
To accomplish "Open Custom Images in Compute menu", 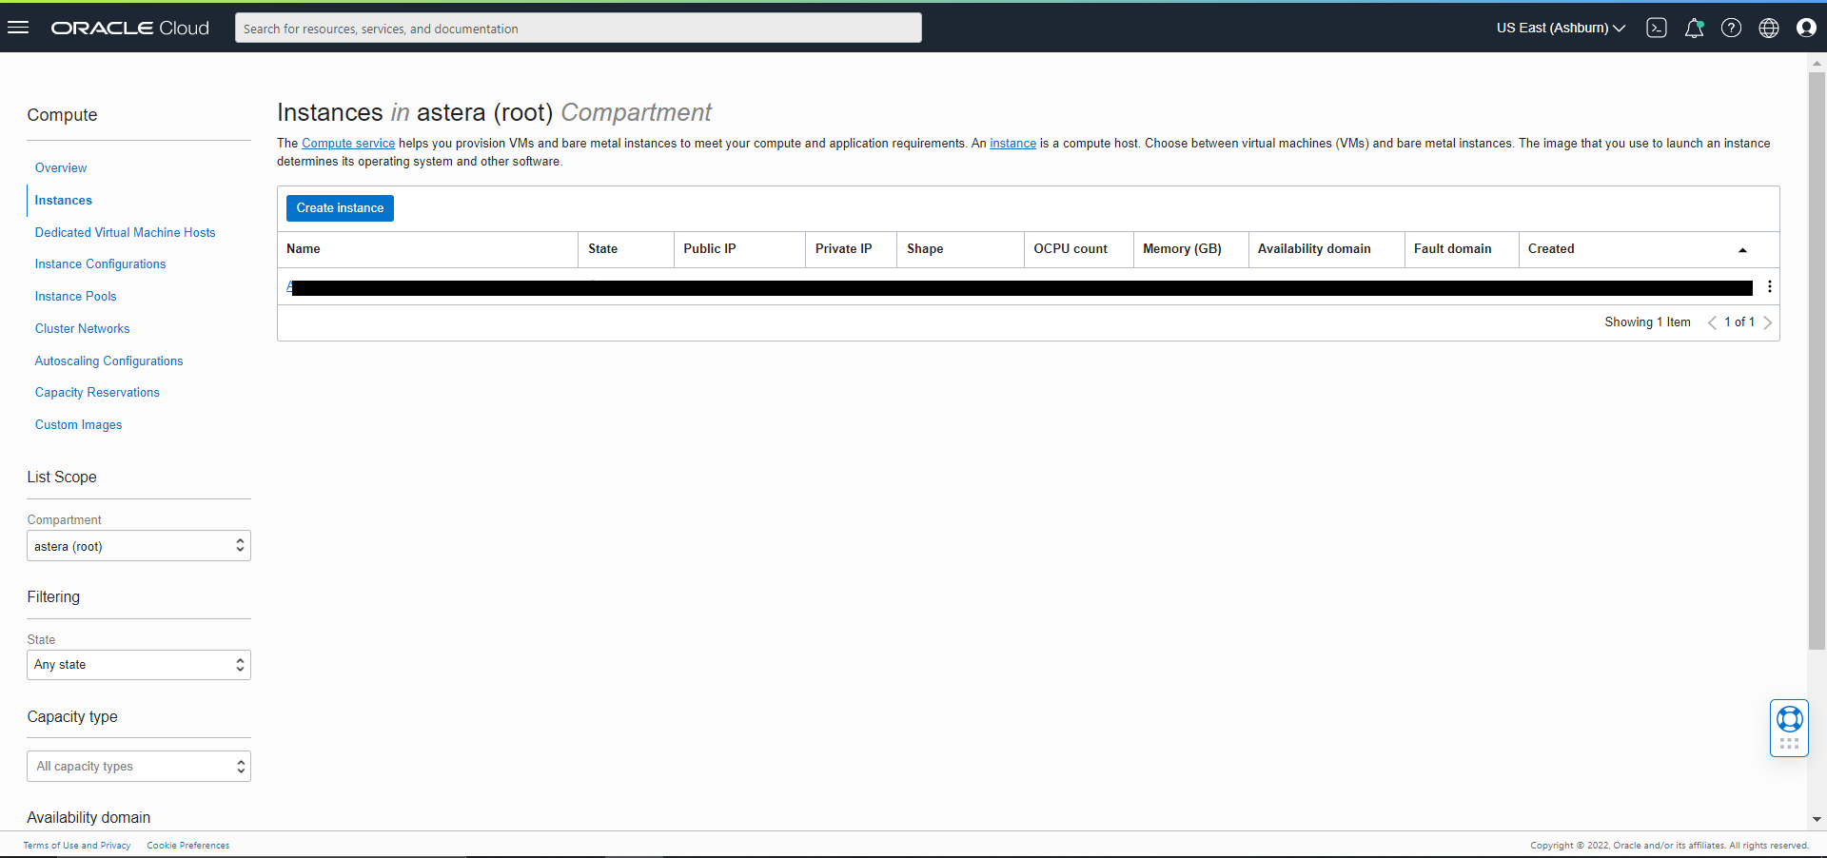I will tap(78, 425).
